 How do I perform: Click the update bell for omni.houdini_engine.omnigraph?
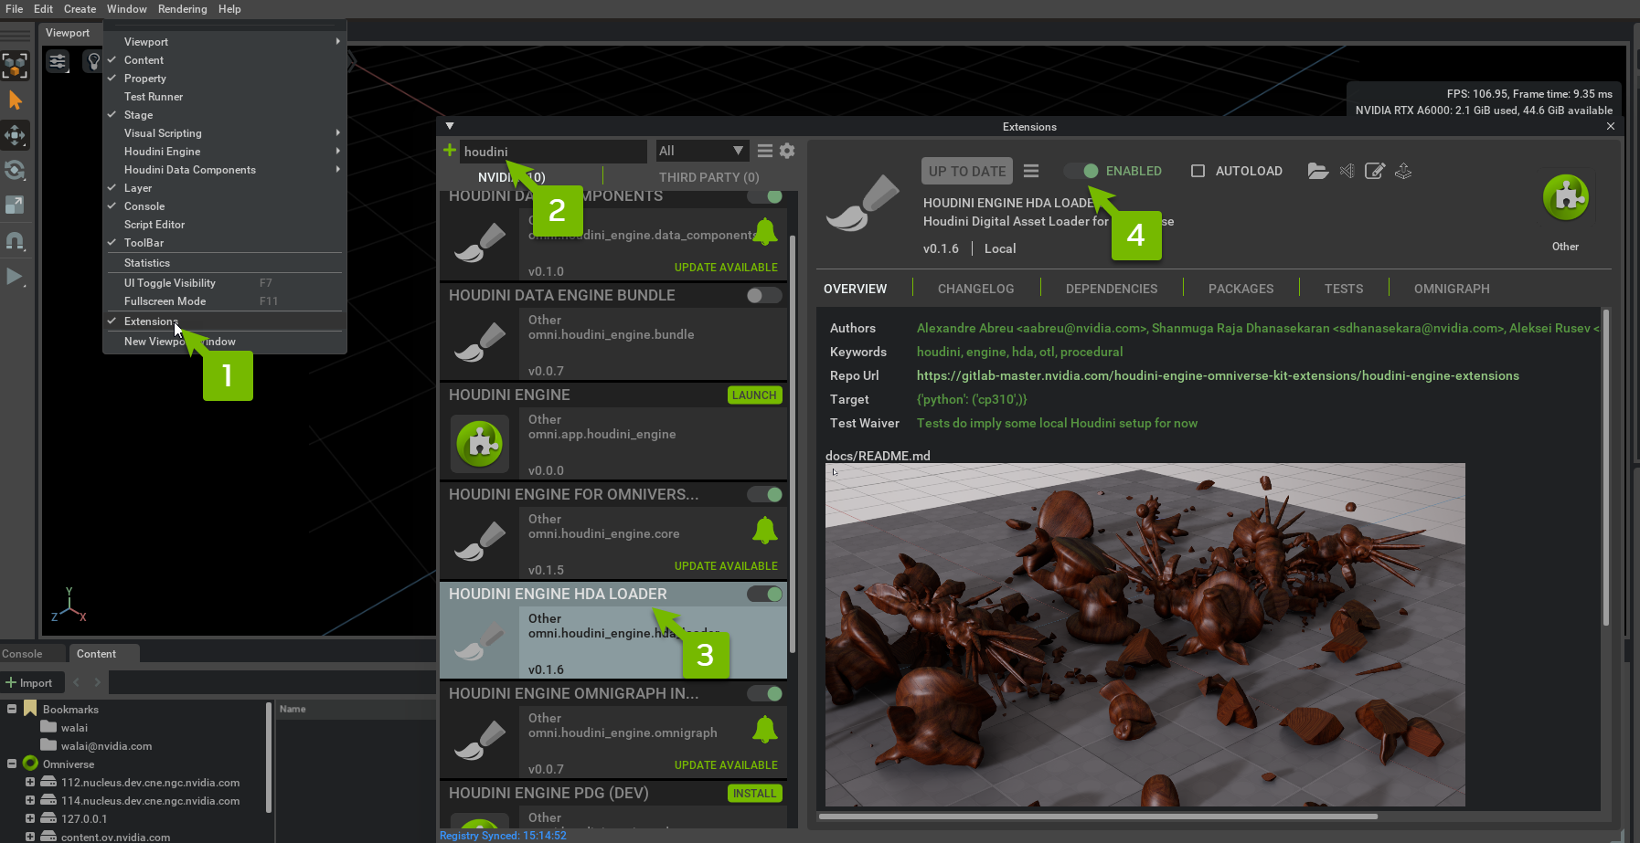(765, 730)
